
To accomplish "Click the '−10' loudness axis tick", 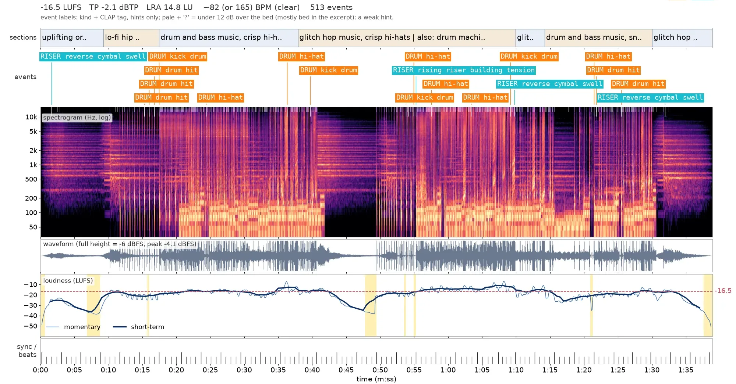I will coord(31,284).
